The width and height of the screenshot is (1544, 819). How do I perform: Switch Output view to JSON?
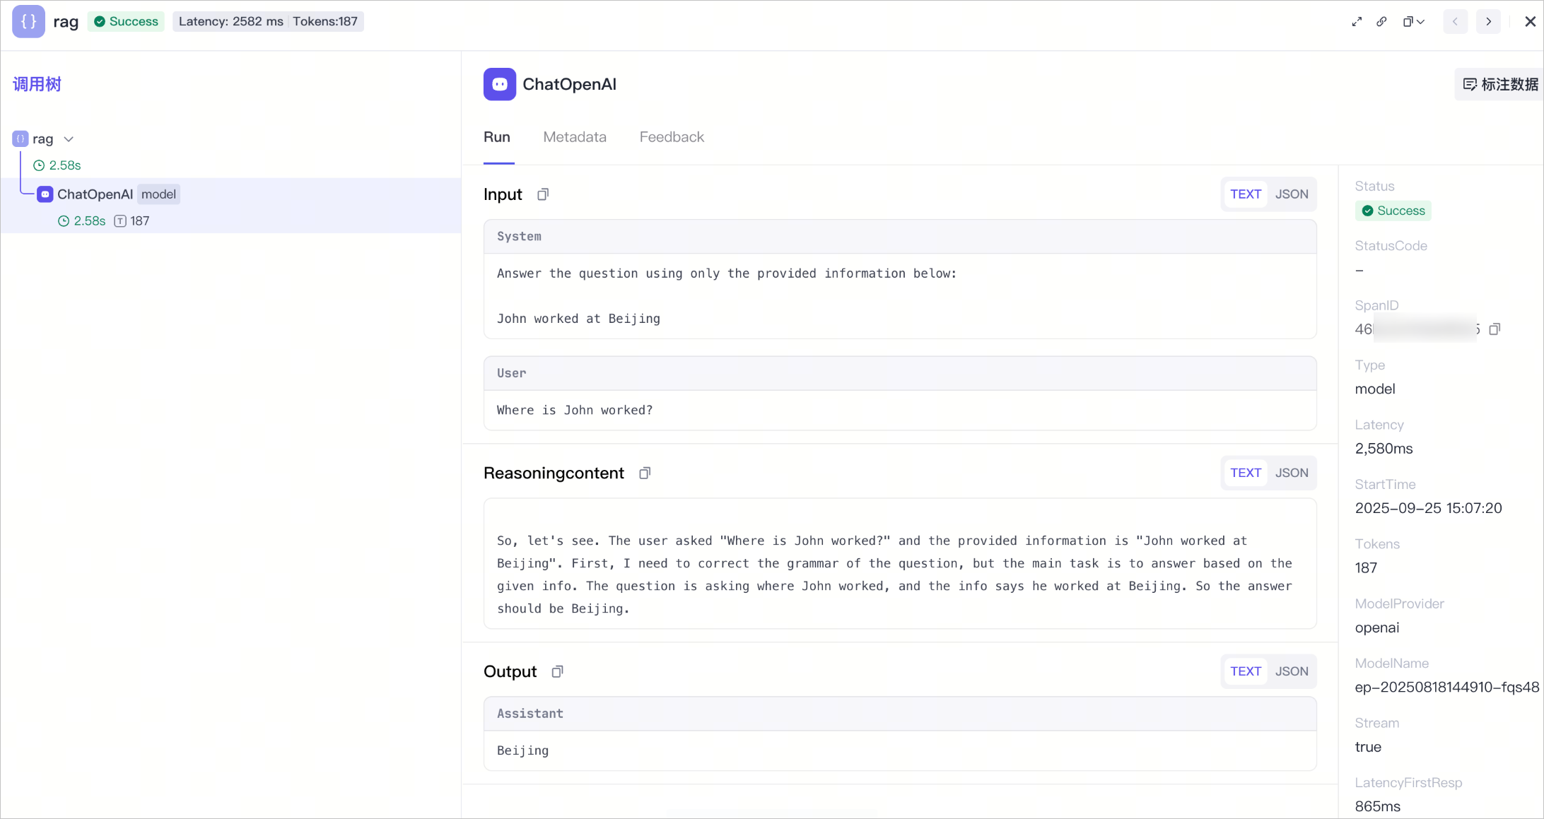pos(1292,672)
